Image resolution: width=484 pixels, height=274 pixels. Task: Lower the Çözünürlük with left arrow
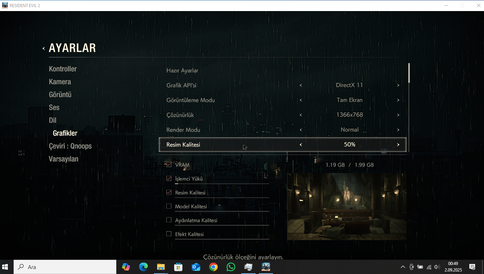coord(301,115)
